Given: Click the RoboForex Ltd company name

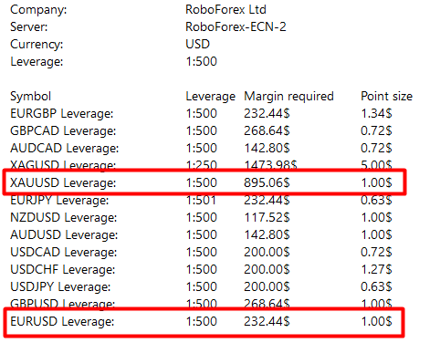Looking at the screenshot, I should (225, 9).
